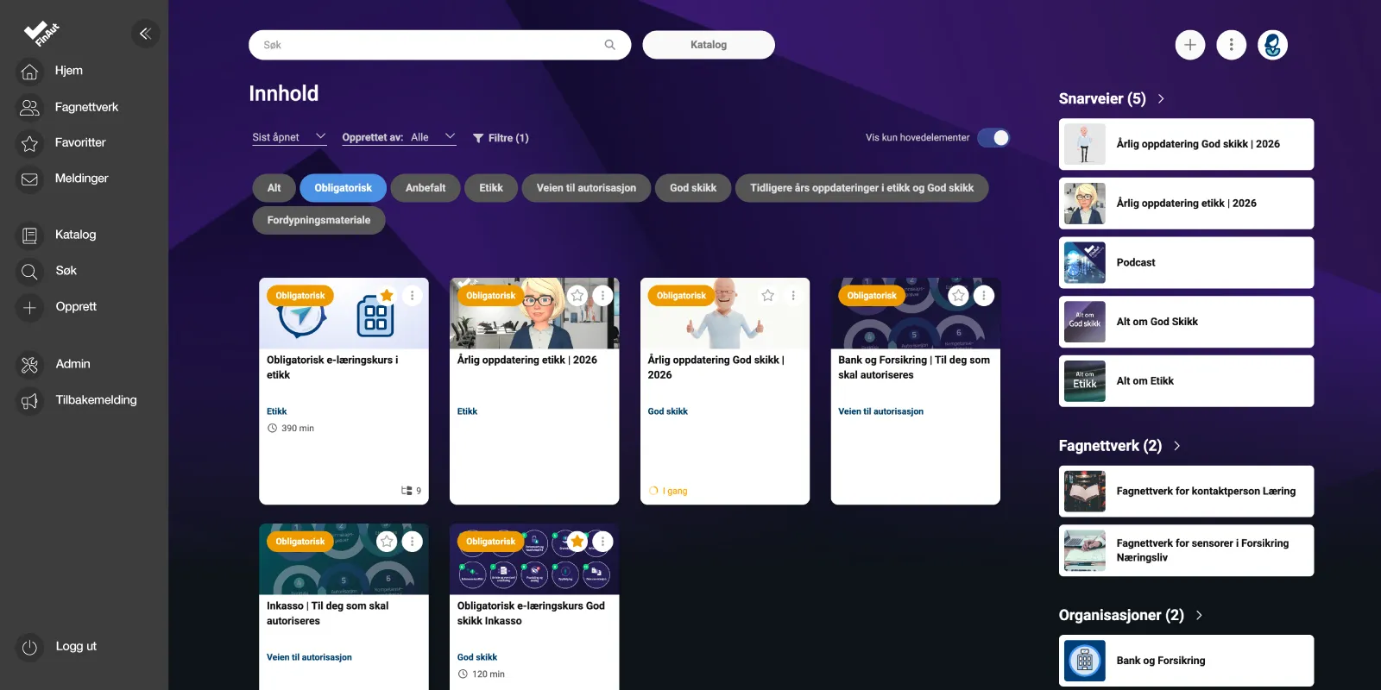This screenshot has height=690, width=1381.
Task: Select the Fordypningsmateriale tab
Action: pos(318,220)
